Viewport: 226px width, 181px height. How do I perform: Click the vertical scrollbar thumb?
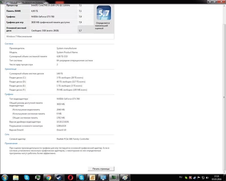224,97
